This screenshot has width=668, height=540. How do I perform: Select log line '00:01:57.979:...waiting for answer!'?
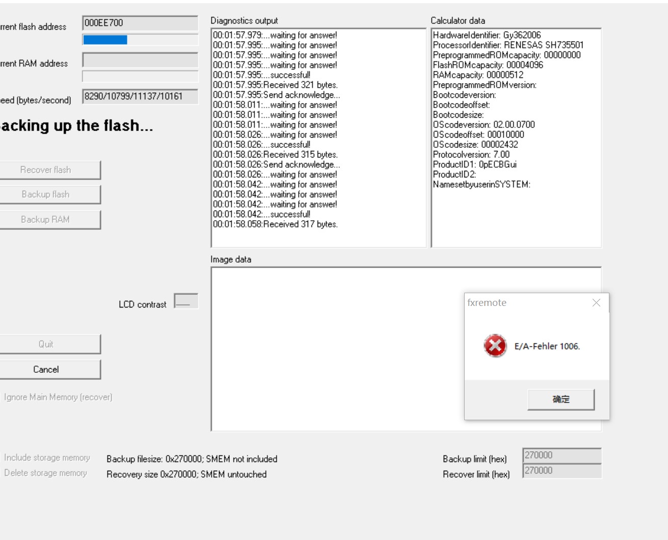275,35
